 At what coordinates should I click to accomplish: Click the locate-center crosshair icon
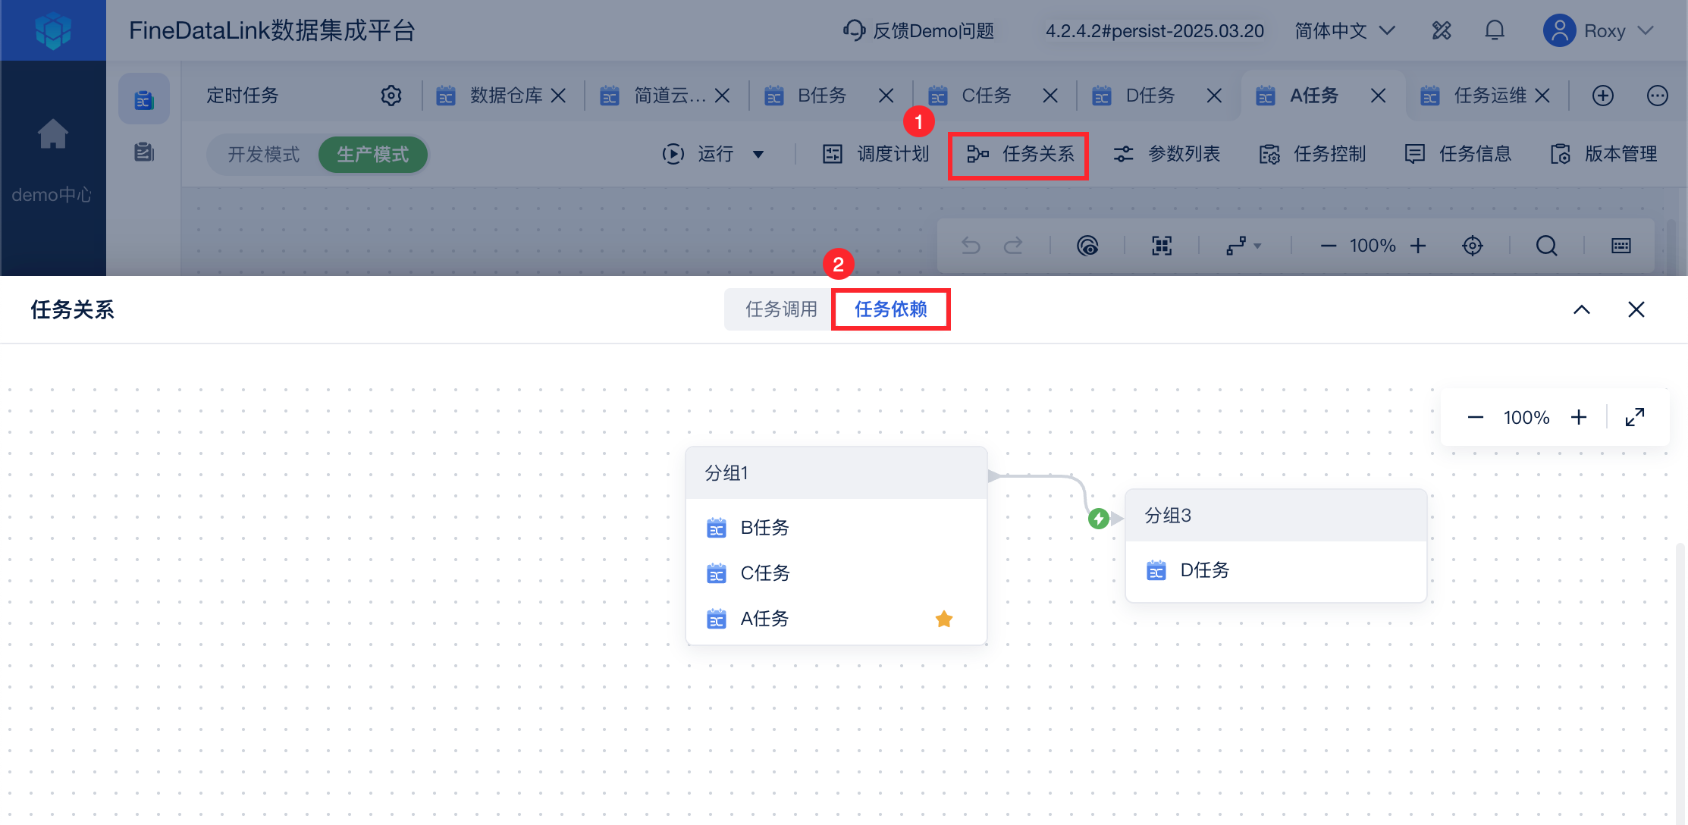tap(1473, 246)
